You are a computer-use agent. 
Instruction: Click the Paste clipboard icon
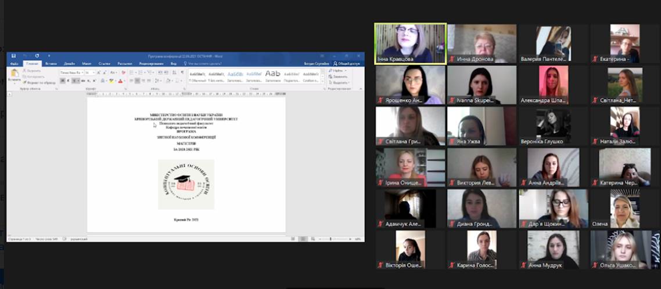pyautogui.click(x=15, y=73)
